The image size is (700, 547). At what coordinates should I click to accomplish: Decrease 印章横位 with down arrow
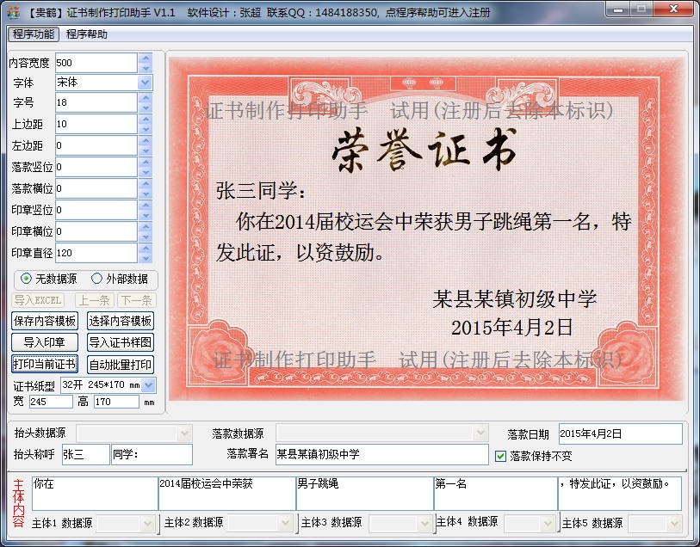146,237
